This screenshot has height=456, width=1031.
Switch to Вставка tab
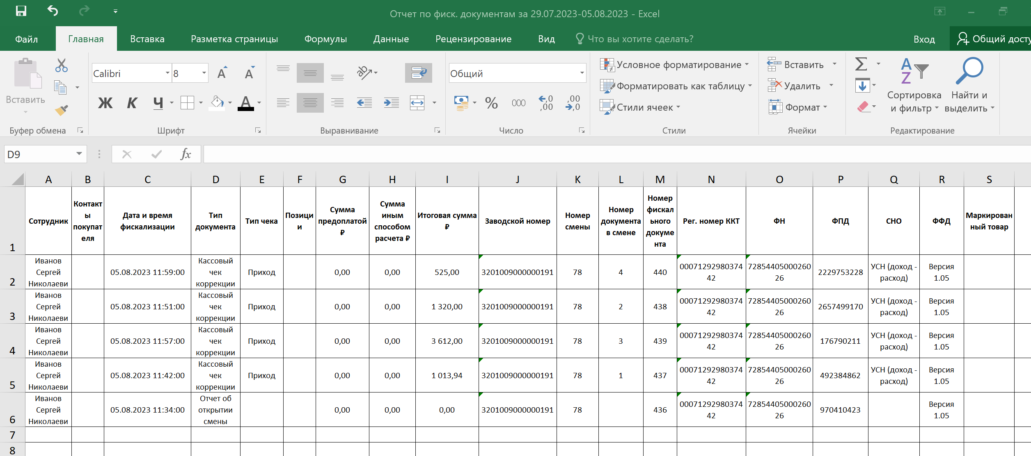(147, 39)
